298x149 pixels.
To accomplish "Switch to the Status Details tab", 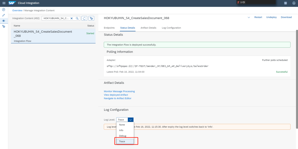I will click(x=127, y=28).
